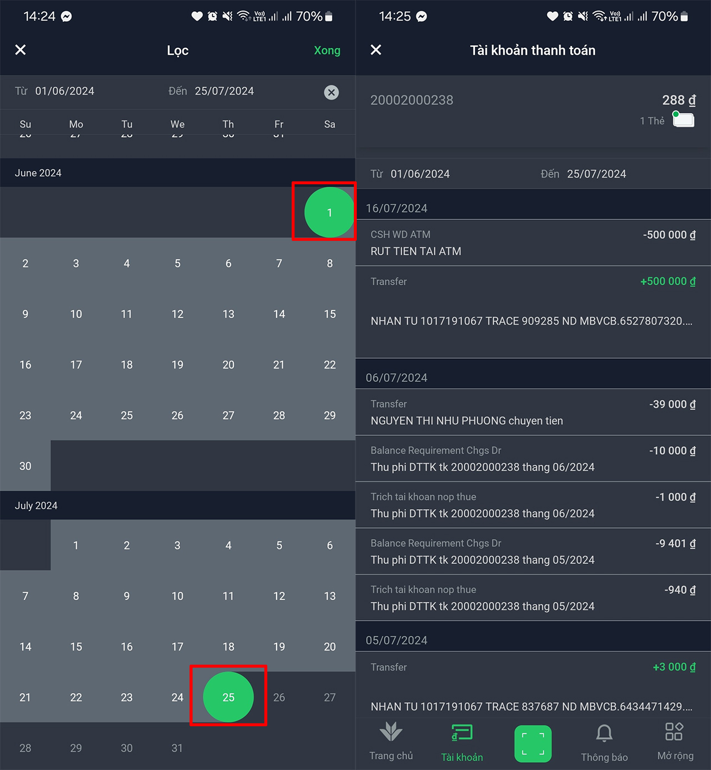This screenshot has width=711, height=770.
Task: Tap the Từ date field in filter
Action: [64, 91]
